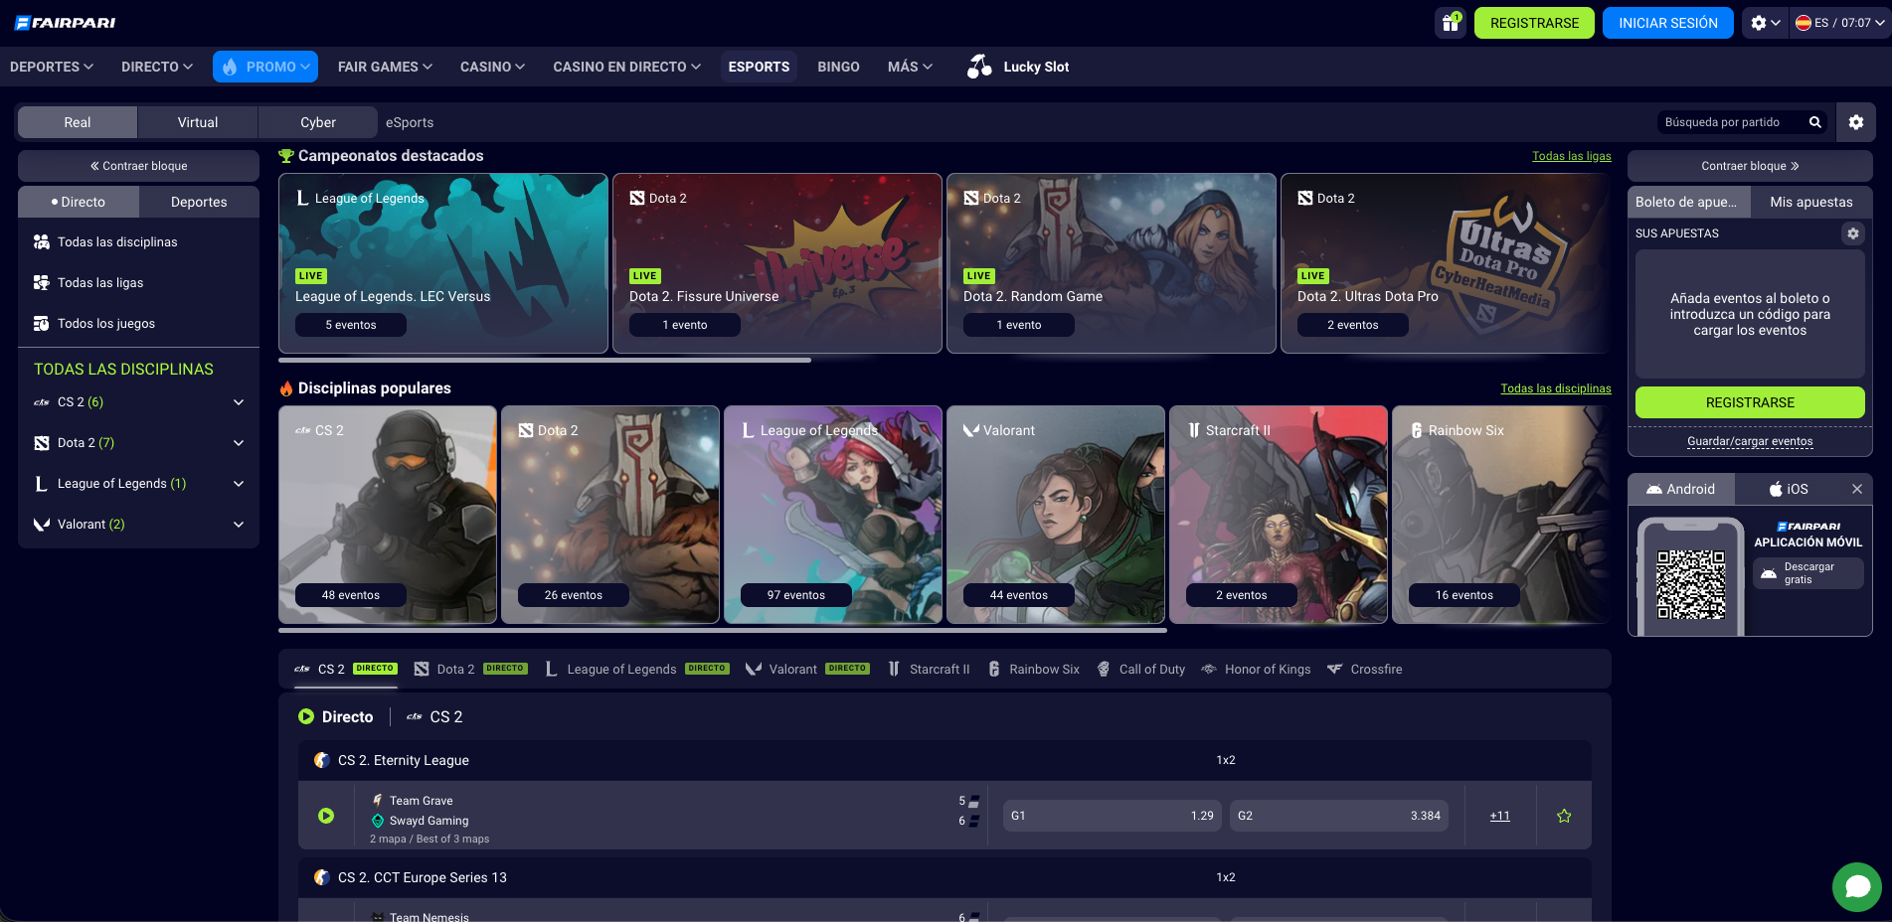The width and height of the screenshot is (1892, 922).
Task: Favorite the Team Grave match star
Action: tap(1564, 816)
